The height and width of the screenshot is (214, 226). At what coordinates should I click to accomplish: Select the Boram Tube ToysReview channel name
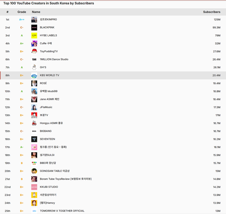click(x=65, y=179)
